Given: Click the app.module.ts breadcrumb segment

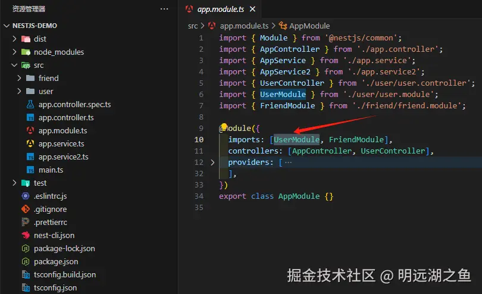Looking at the screenshot, I should [x=244, y=26].
